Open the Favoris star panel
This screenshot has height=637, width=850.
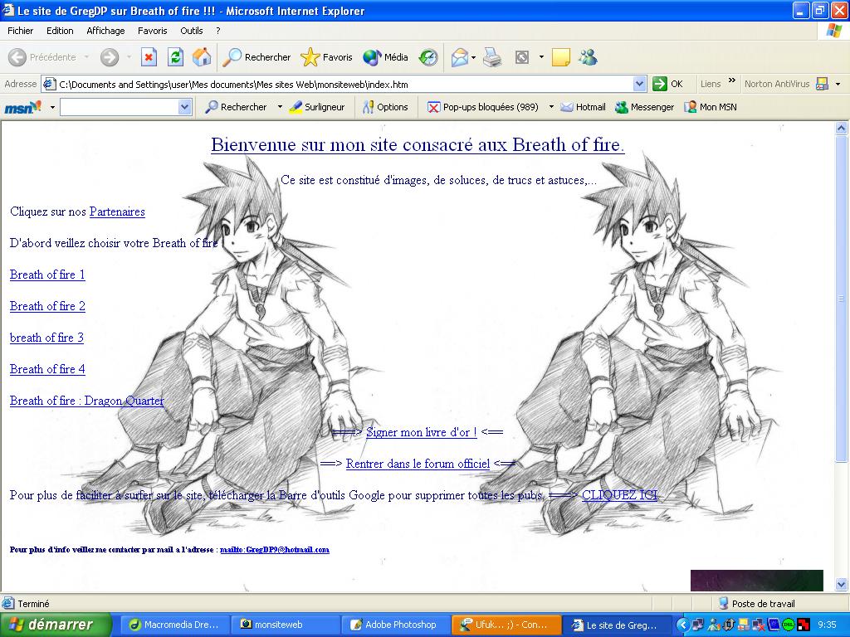click(326, 57)
